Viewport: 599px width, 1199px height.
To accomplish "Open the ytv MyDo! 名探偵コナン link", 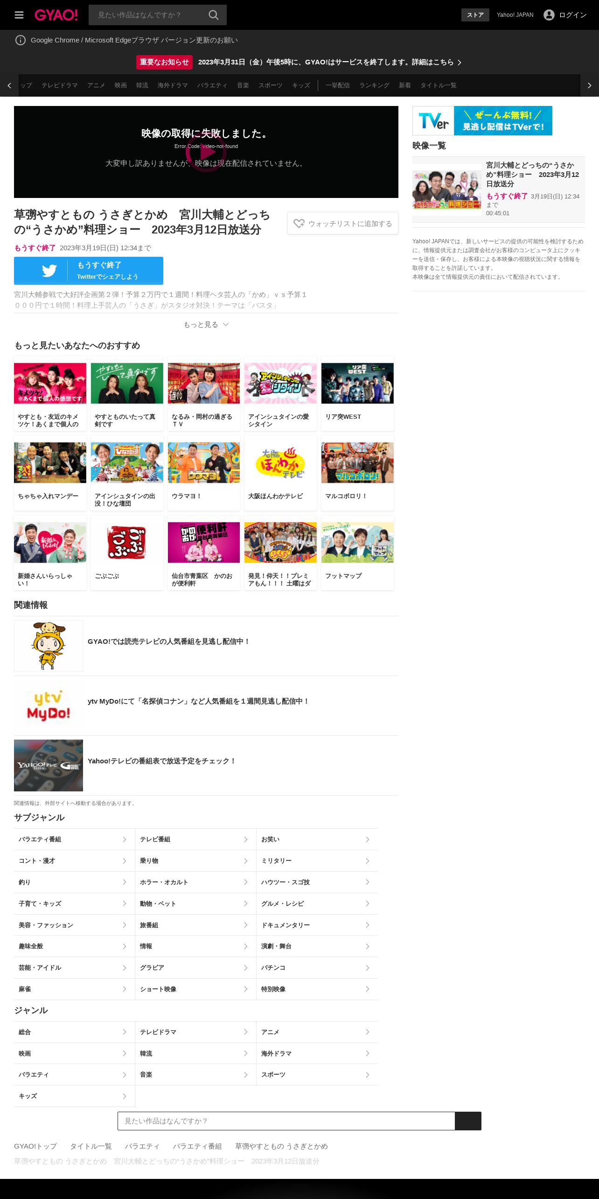I will pyautogui.click(x=199, y=701).
